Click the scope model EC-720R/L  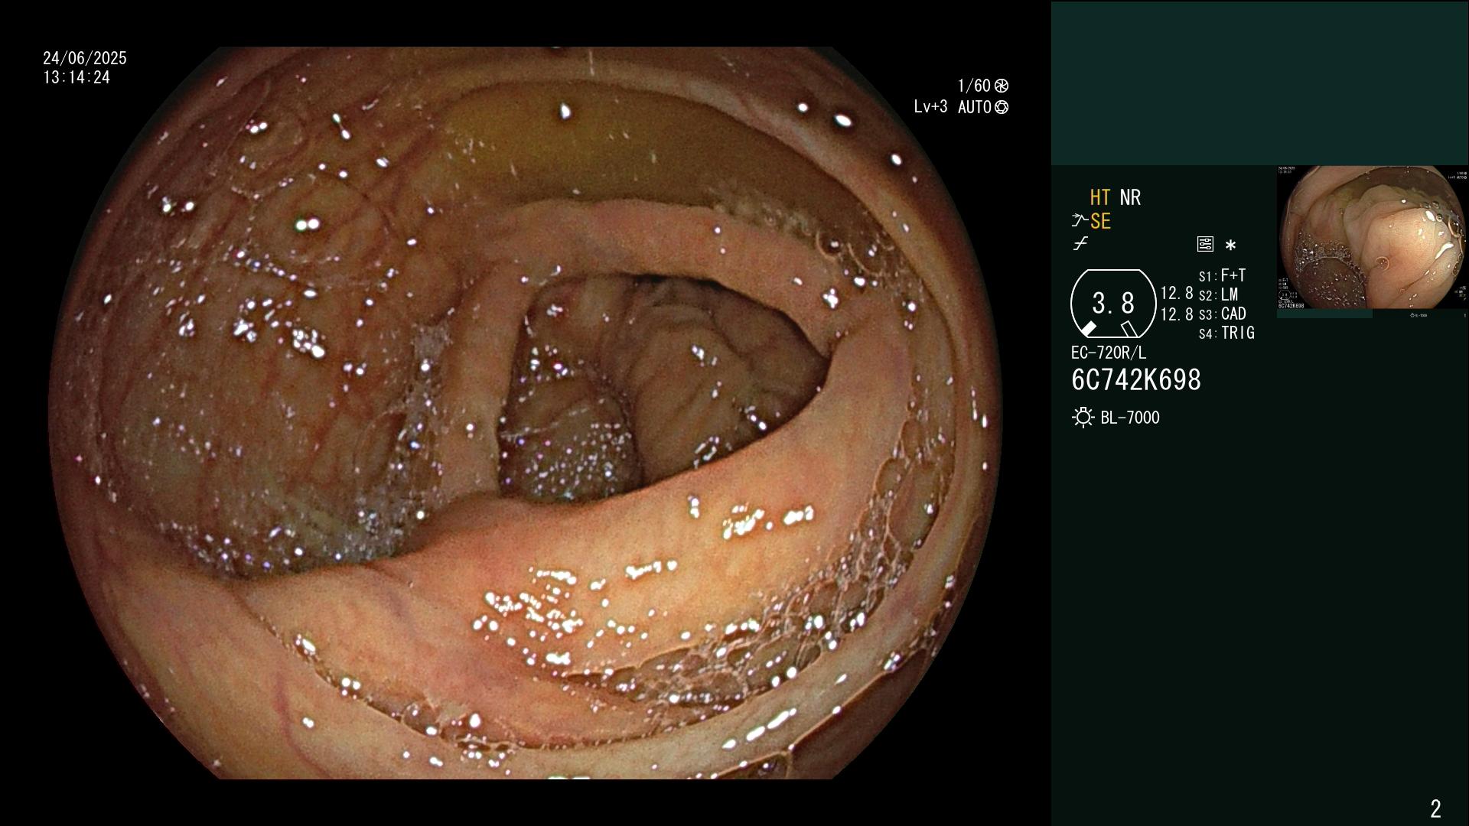tap(1109, 353)
